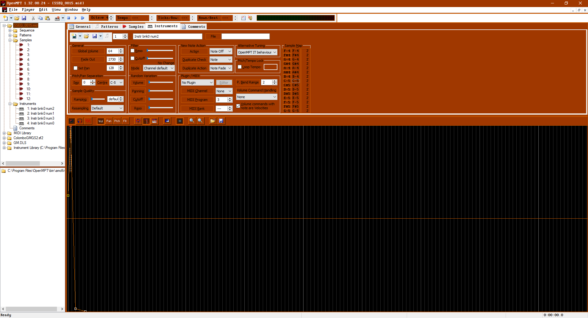The image size is (588, 318).
Task: Click the plugin Editor button
Action: (x=224, y=83)
